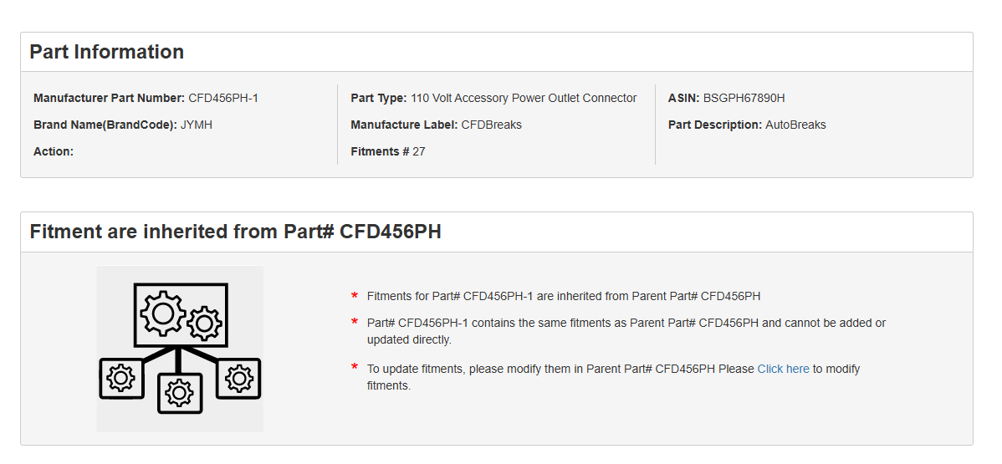Click the gears hierarchy illustration

[180, 349]
